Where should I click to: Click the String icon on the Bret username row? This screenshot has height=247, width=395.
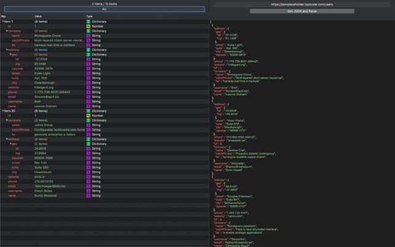click(x=88, y=101)
